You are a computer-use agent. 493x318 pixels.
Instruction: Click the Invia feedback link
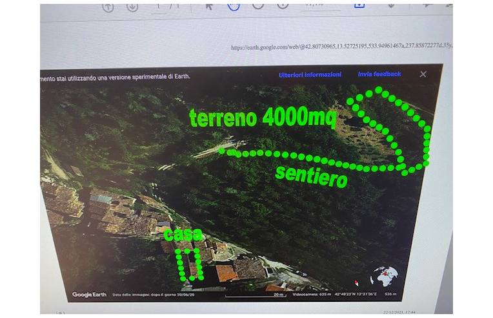[x=379, y=74]
